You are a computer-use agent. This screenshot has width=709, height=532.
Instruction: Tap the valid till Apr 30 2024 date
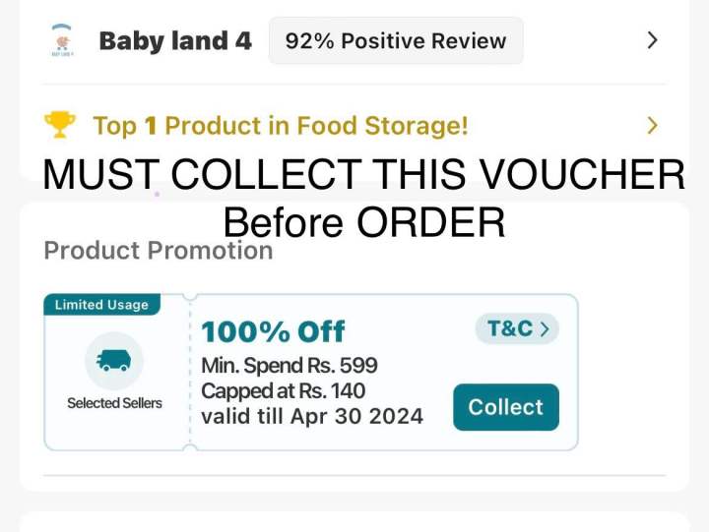point(312,416)
